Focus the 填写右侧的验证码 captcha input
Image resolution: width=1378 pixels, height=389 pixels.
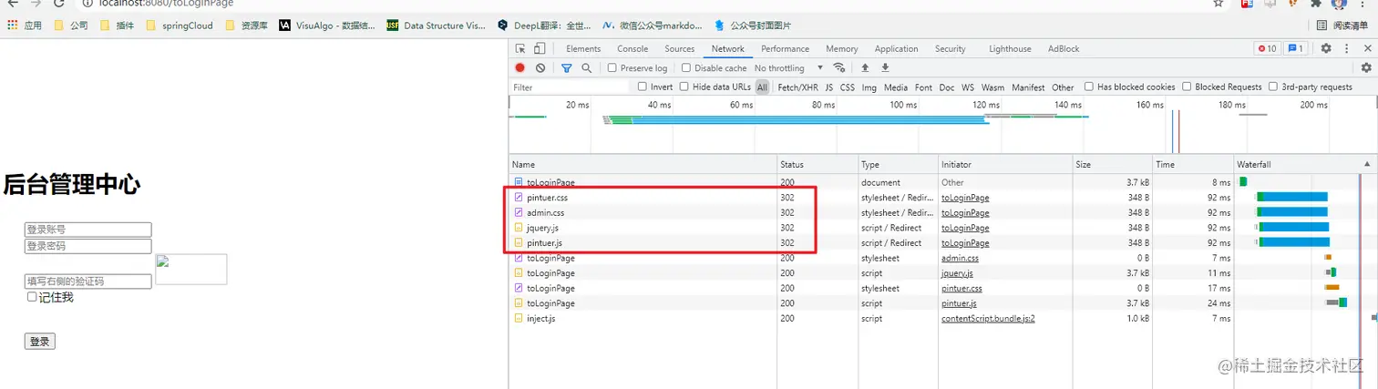point(87,282)
